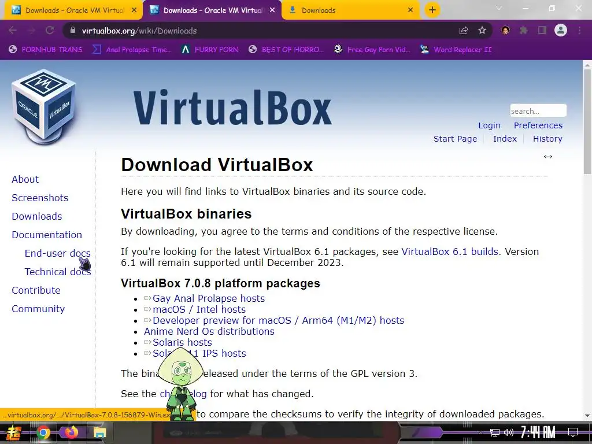Bookmark this page with the star icon
The height and width of the screenshot is (444, 592).
coord(482,31)
